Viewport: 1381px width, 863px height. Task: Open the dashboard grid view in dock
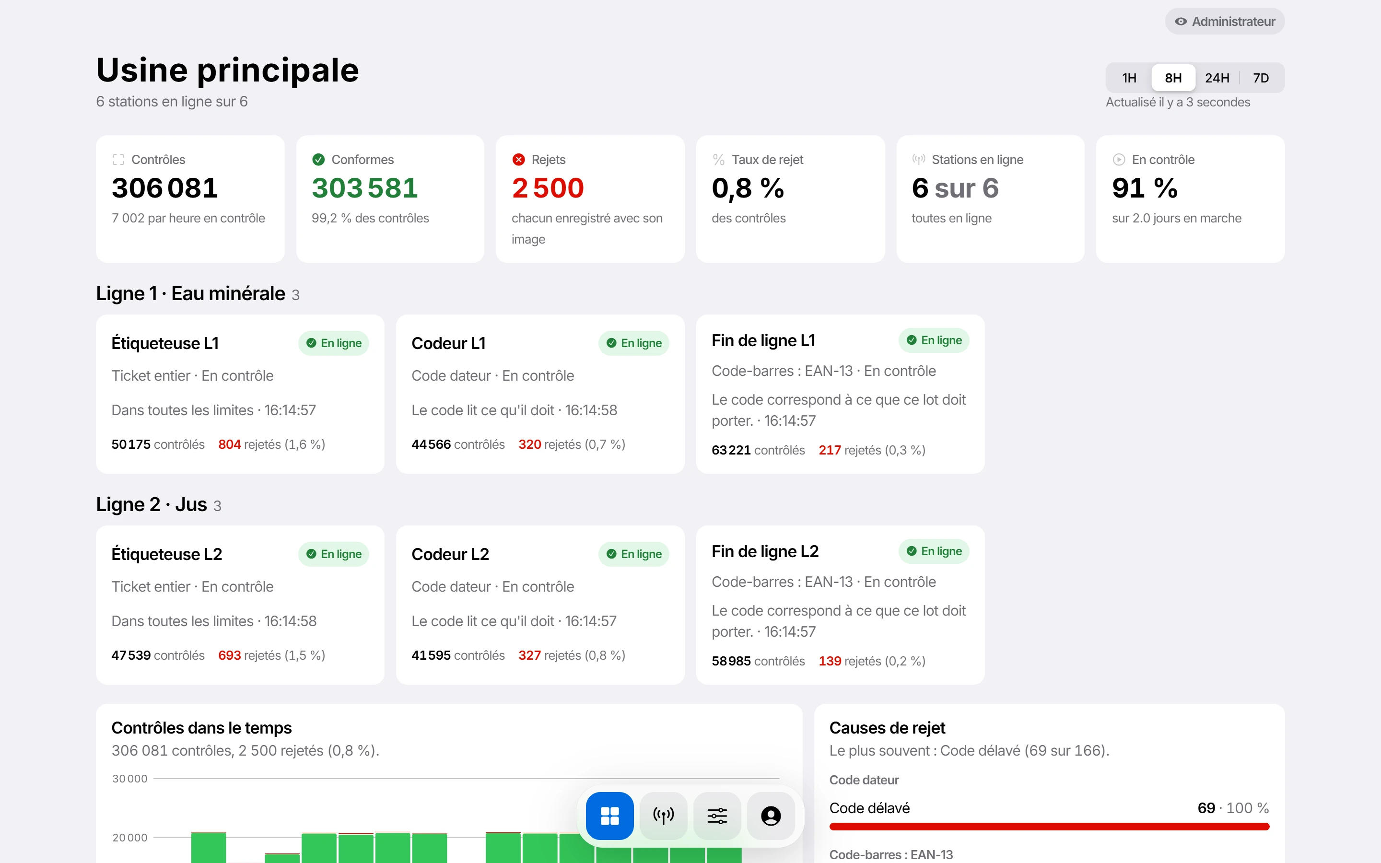[609, 816]
